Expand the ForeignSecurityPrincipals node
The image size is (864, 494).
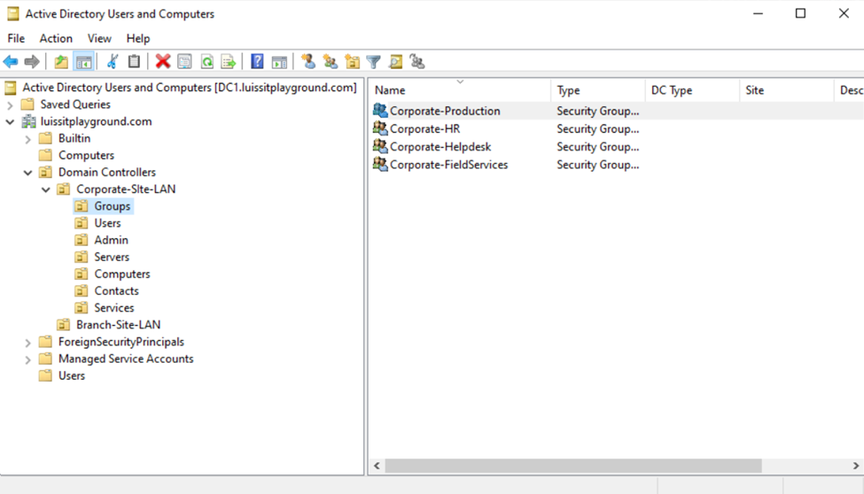(28, 343)
